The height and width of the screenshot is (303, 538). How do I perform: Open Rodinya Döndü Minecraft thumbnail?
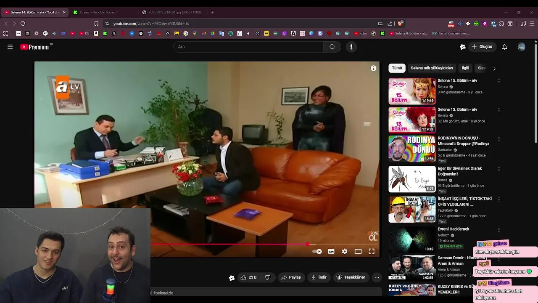tap(412, 149)
